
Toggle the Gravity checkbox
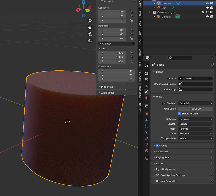pos(157,146)
